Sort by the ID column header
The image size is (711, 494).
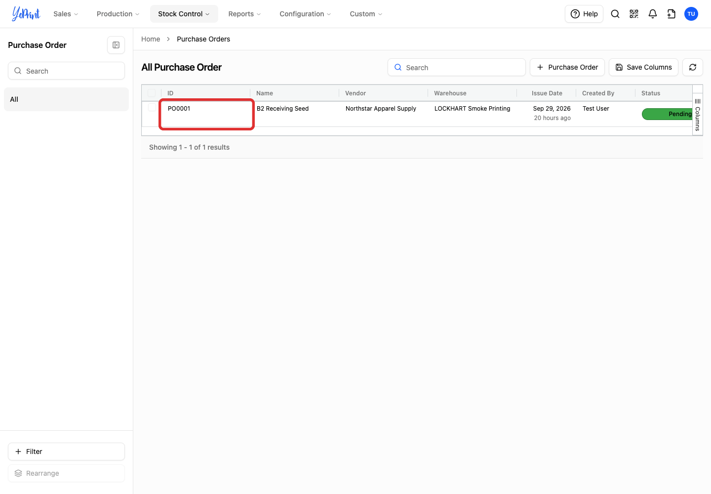[x=170, y=93]
